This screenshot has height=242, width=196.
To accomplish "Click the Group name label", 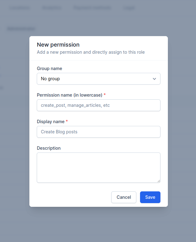I will point(49,69).
